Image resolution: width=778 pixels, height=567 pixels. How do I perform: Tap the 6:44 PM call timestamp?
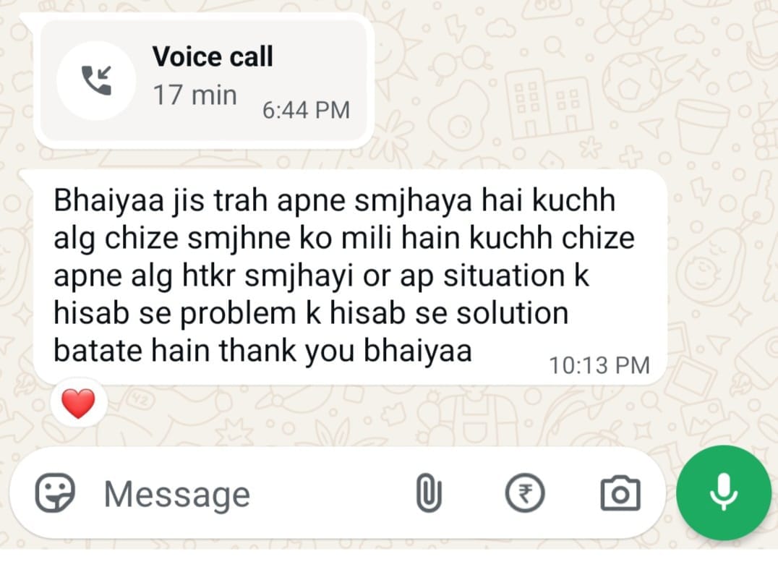pos(306,110)
